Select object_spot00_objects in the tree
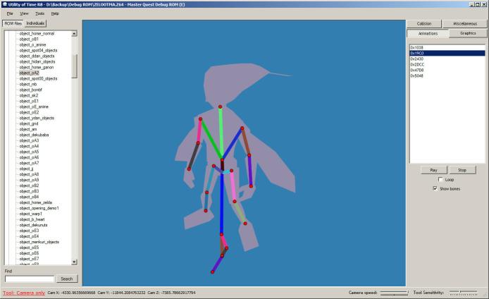The height and width of the screenshot is (299, 489). pyautogui.click(x=38, y=78)
